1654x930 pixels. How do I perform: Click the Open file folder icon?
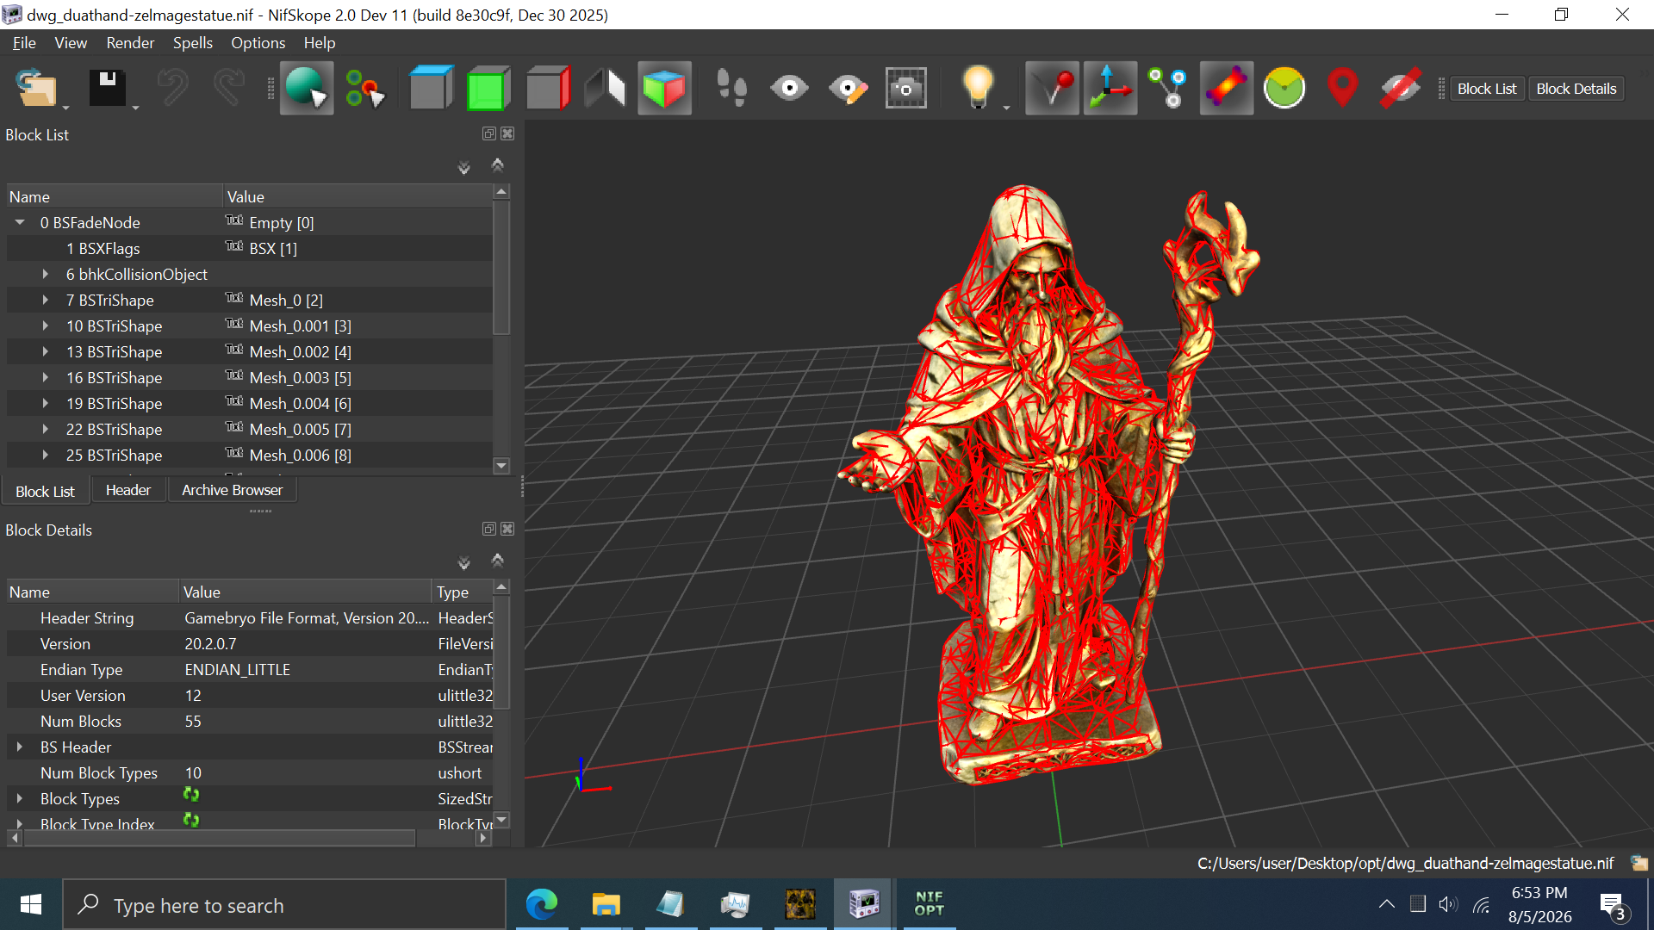(36, 88)
